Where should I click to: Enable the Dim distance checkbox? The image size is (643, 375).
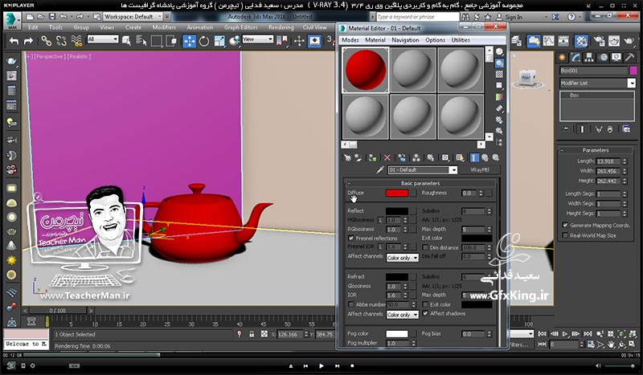point(425,247)
